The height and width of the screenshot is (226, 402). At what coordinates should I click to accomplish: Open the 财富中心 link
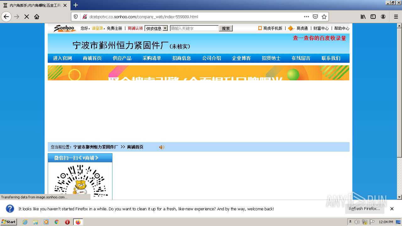321,28
